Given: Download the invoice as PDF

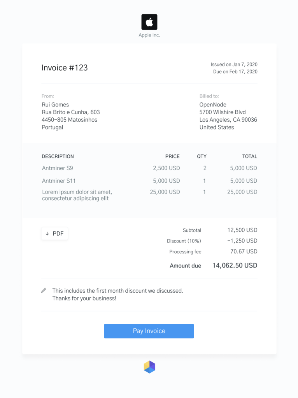Looking at the screenshot, I should tap(54, 234).
